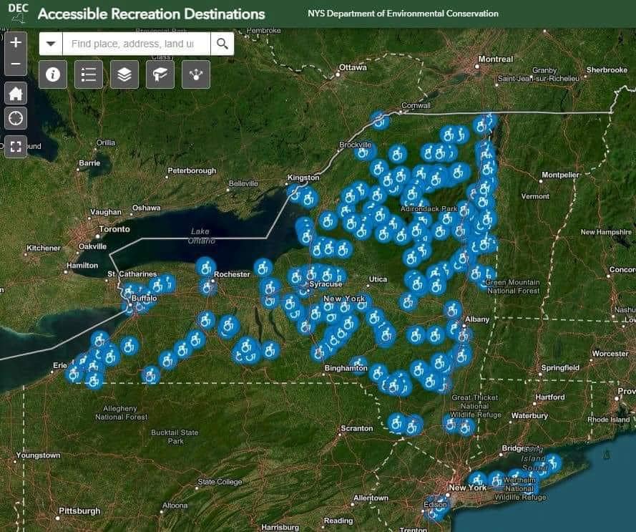Toggle fullscreen map view
The image size is (636, 532).
pyautogui.click(x=16, y=146)
